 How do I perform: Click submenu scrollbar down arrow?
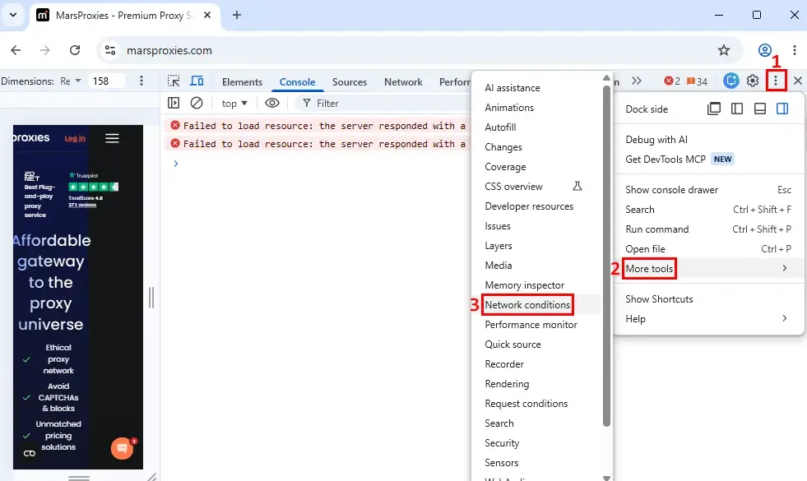point(606,478)
